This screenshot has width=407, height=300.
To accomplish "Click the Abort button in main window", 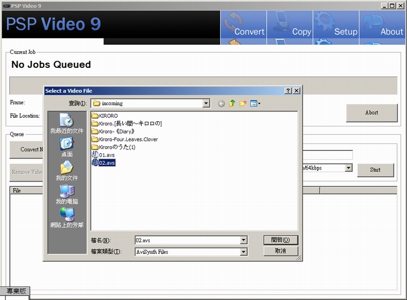I will point(372,113).
